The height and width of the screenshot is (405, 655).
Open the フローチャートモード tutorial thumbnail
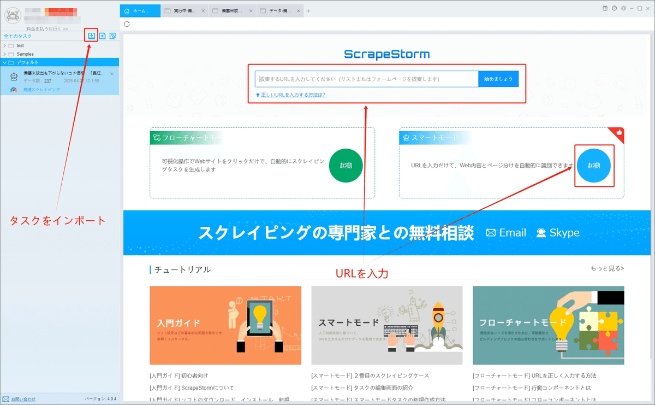click(549, 325)
